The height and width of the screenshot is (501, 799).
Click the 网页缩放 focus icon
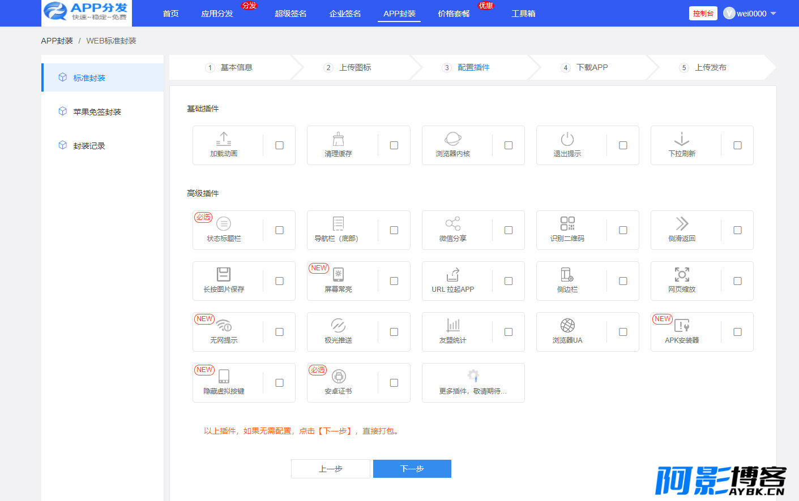point(682,275)
